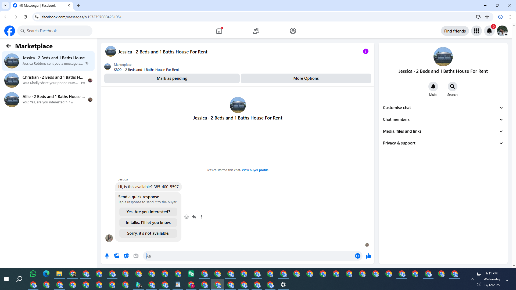This screenshot has width=516, height=290.
Task: Search within the conversation
Action: [453, 86]
